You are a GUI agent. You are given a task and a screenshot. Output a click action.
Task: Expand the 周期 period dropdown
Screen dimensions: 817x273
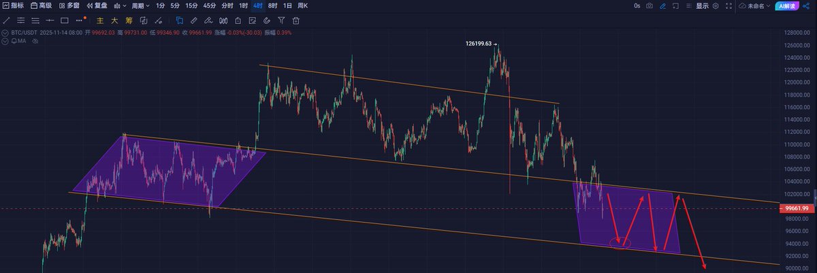[x=141, y=5]
